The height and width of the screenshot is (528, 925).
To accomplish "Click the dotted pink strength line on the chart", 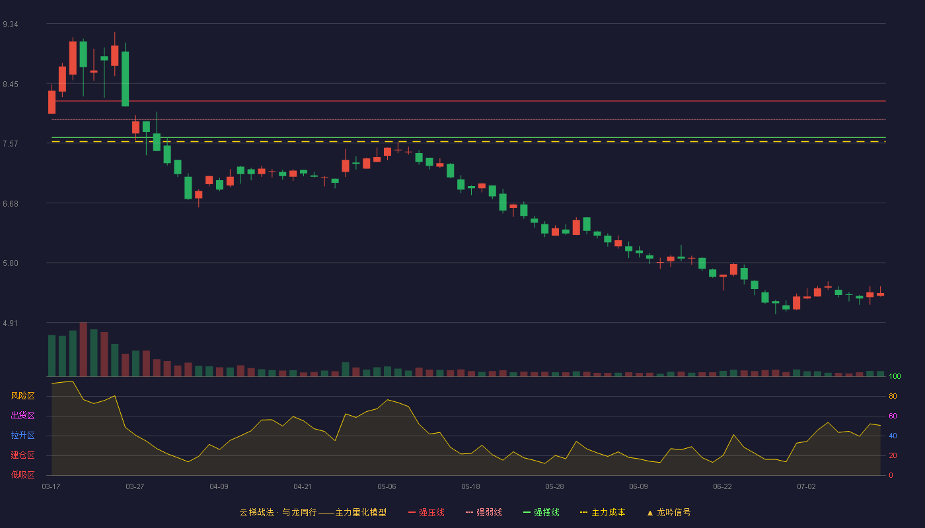I will 468,119.
